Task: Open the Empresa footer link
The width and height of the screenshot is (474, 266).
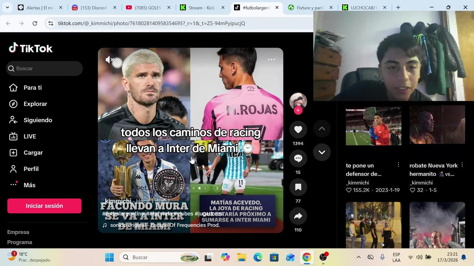Action: 18,232
